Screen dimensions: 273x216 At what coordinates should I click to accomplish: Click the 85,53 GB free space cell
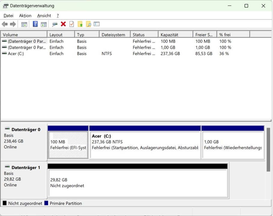click(x=204, y=54)
